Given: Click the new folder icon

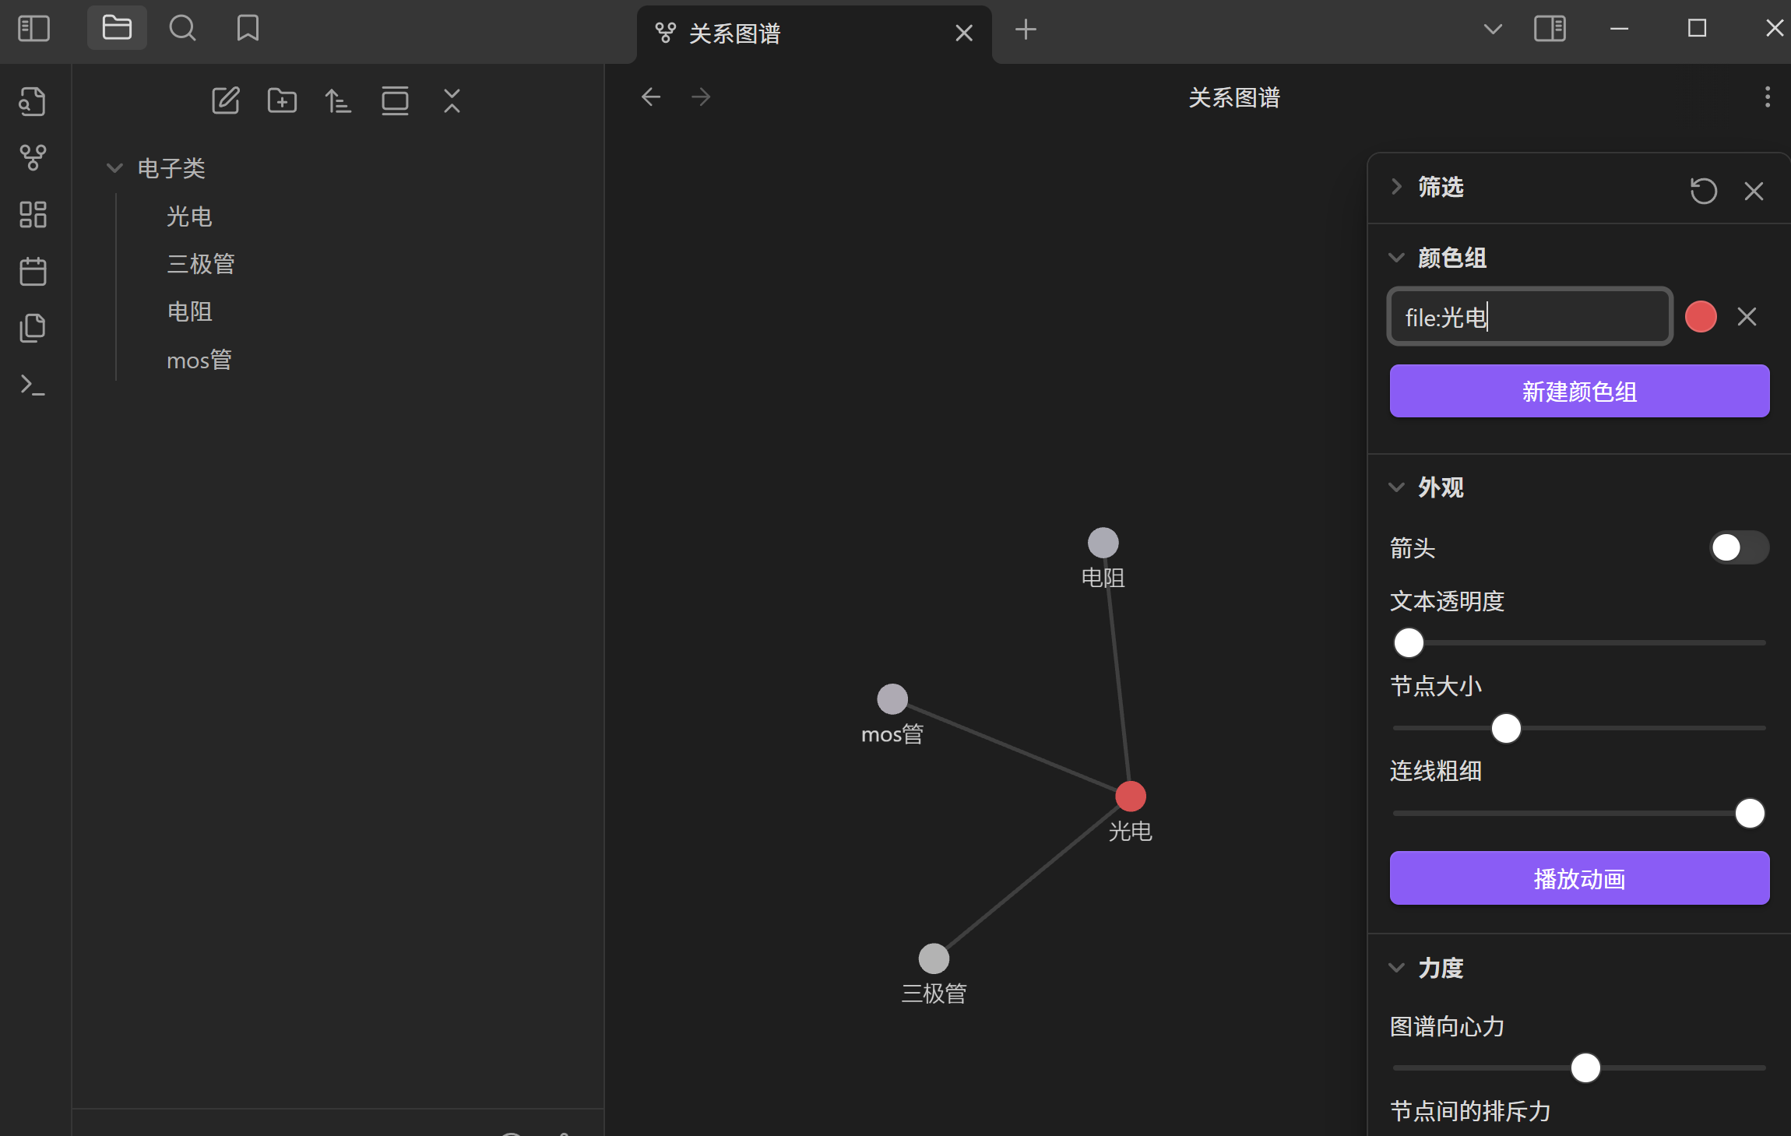Looking at the screenshot, I should click(x=282, y=100).
